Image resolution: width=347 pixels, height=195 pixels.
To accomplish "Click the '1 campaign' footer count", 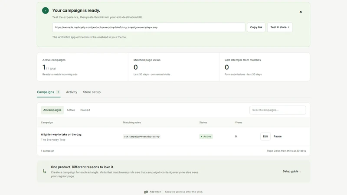I will click(x=48, y=151).
